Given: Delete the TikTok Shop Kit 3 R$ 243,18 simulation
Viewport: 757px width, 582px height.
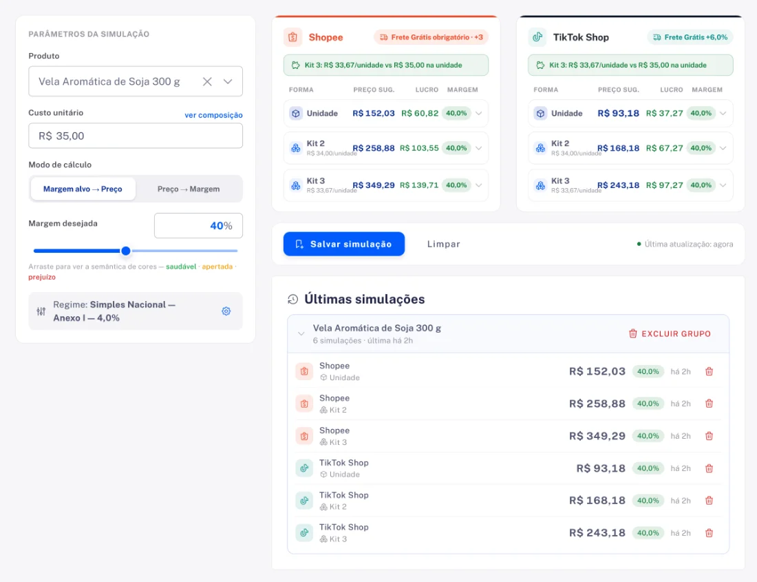Looking at the screenshot, I should tap(710, 532).
